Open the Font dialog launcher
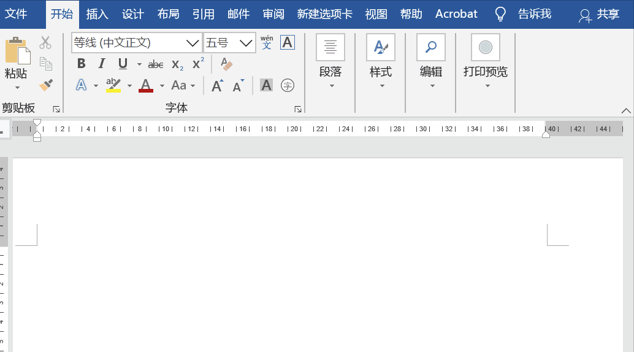Screen dimensions: 634x352 [x=297, y=109]
